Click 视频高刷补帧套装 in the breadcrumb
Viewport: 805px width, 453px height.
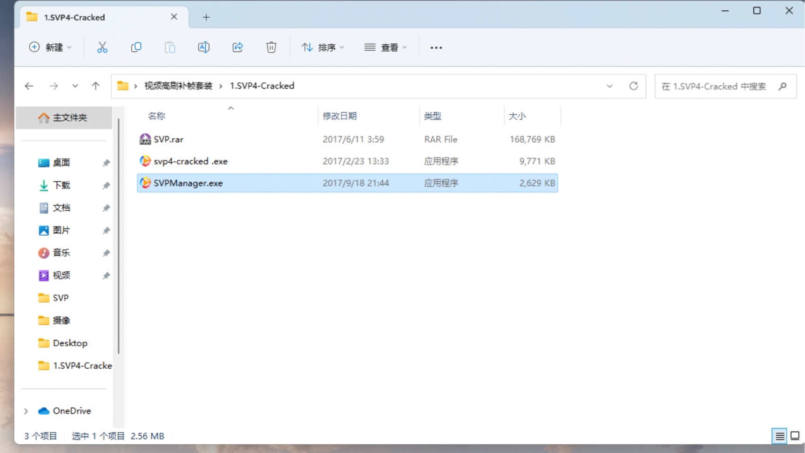point(178,86)
